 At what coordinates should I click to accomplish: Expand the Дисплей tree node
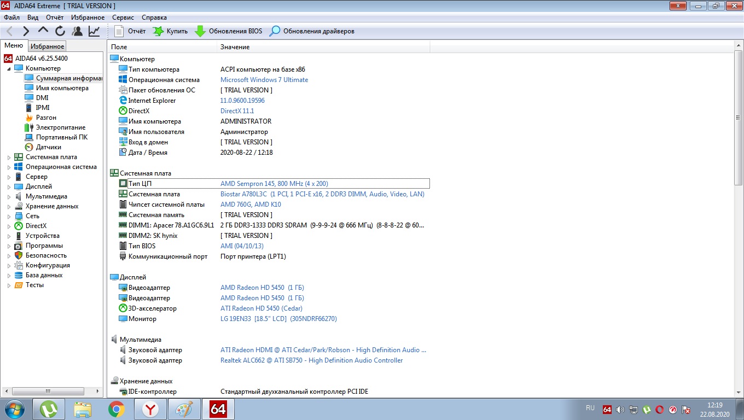click(x=9, y=186)
